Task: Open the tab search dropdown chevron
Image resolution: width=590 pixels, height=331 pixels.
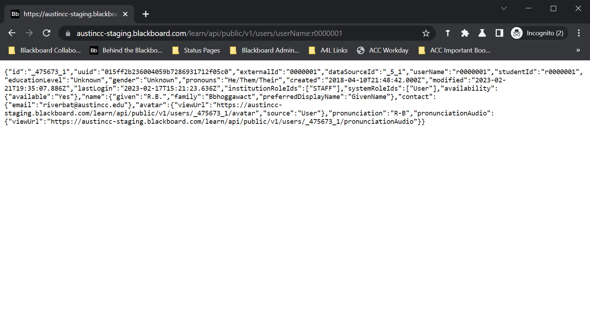Action: coord(504,8)
